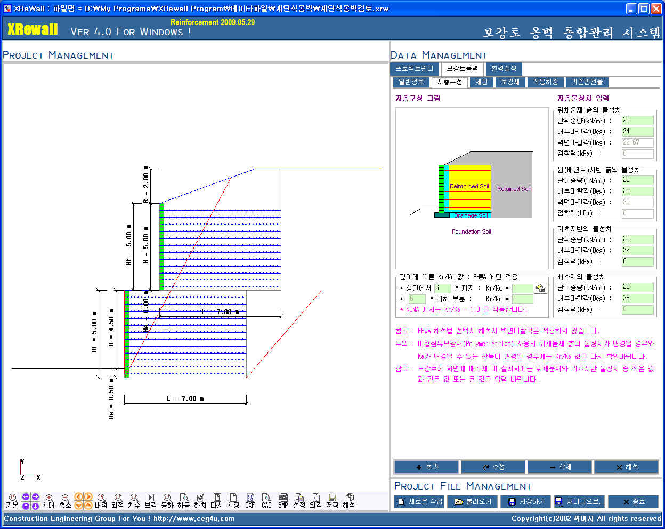The width and height of the screenshot is (665, 529).
Task: Click the 저장하기 save button
Action: click(x=526, y=501)
